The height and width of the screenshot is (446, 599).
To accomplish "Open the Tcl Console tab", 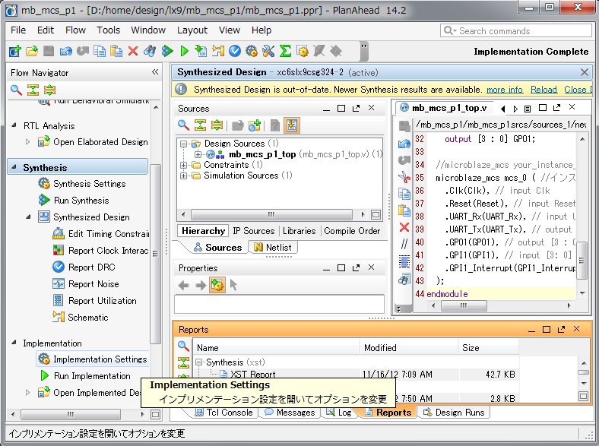I will [x=223, y=413].
